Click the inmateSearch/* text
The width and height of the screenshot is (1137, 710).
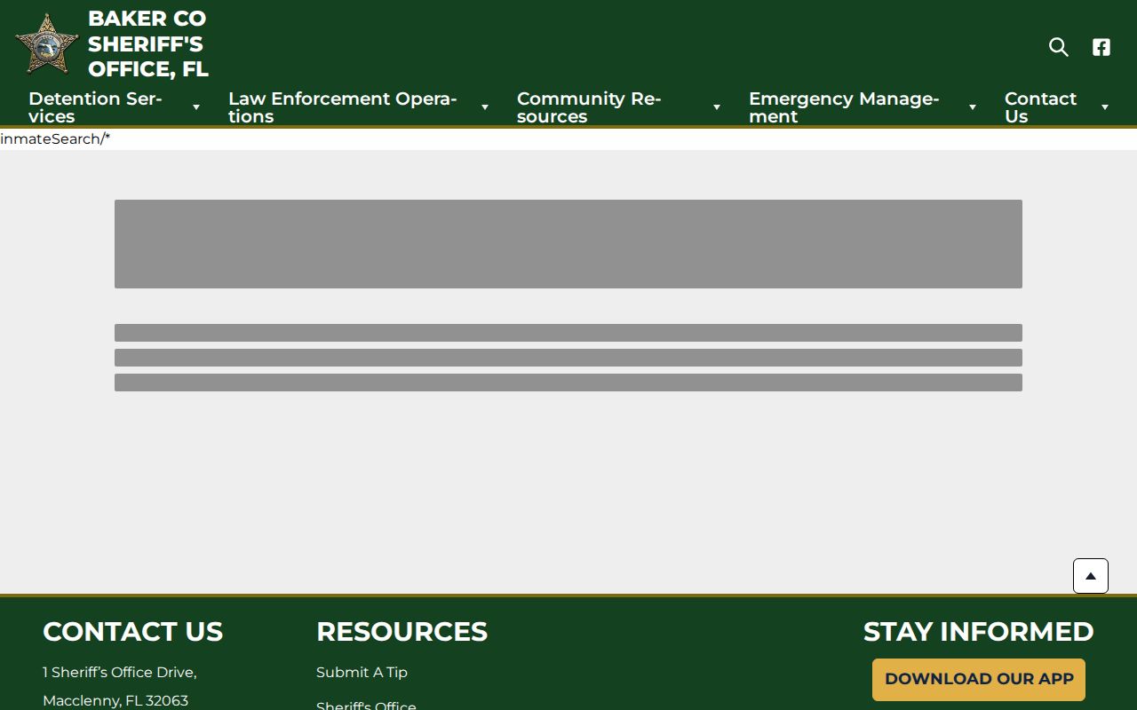[55, 139]
